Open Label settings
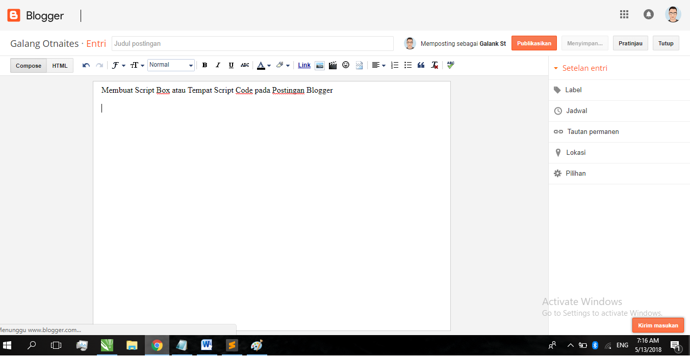The height and width of the screenshot is (358, 690). [619, 90]
